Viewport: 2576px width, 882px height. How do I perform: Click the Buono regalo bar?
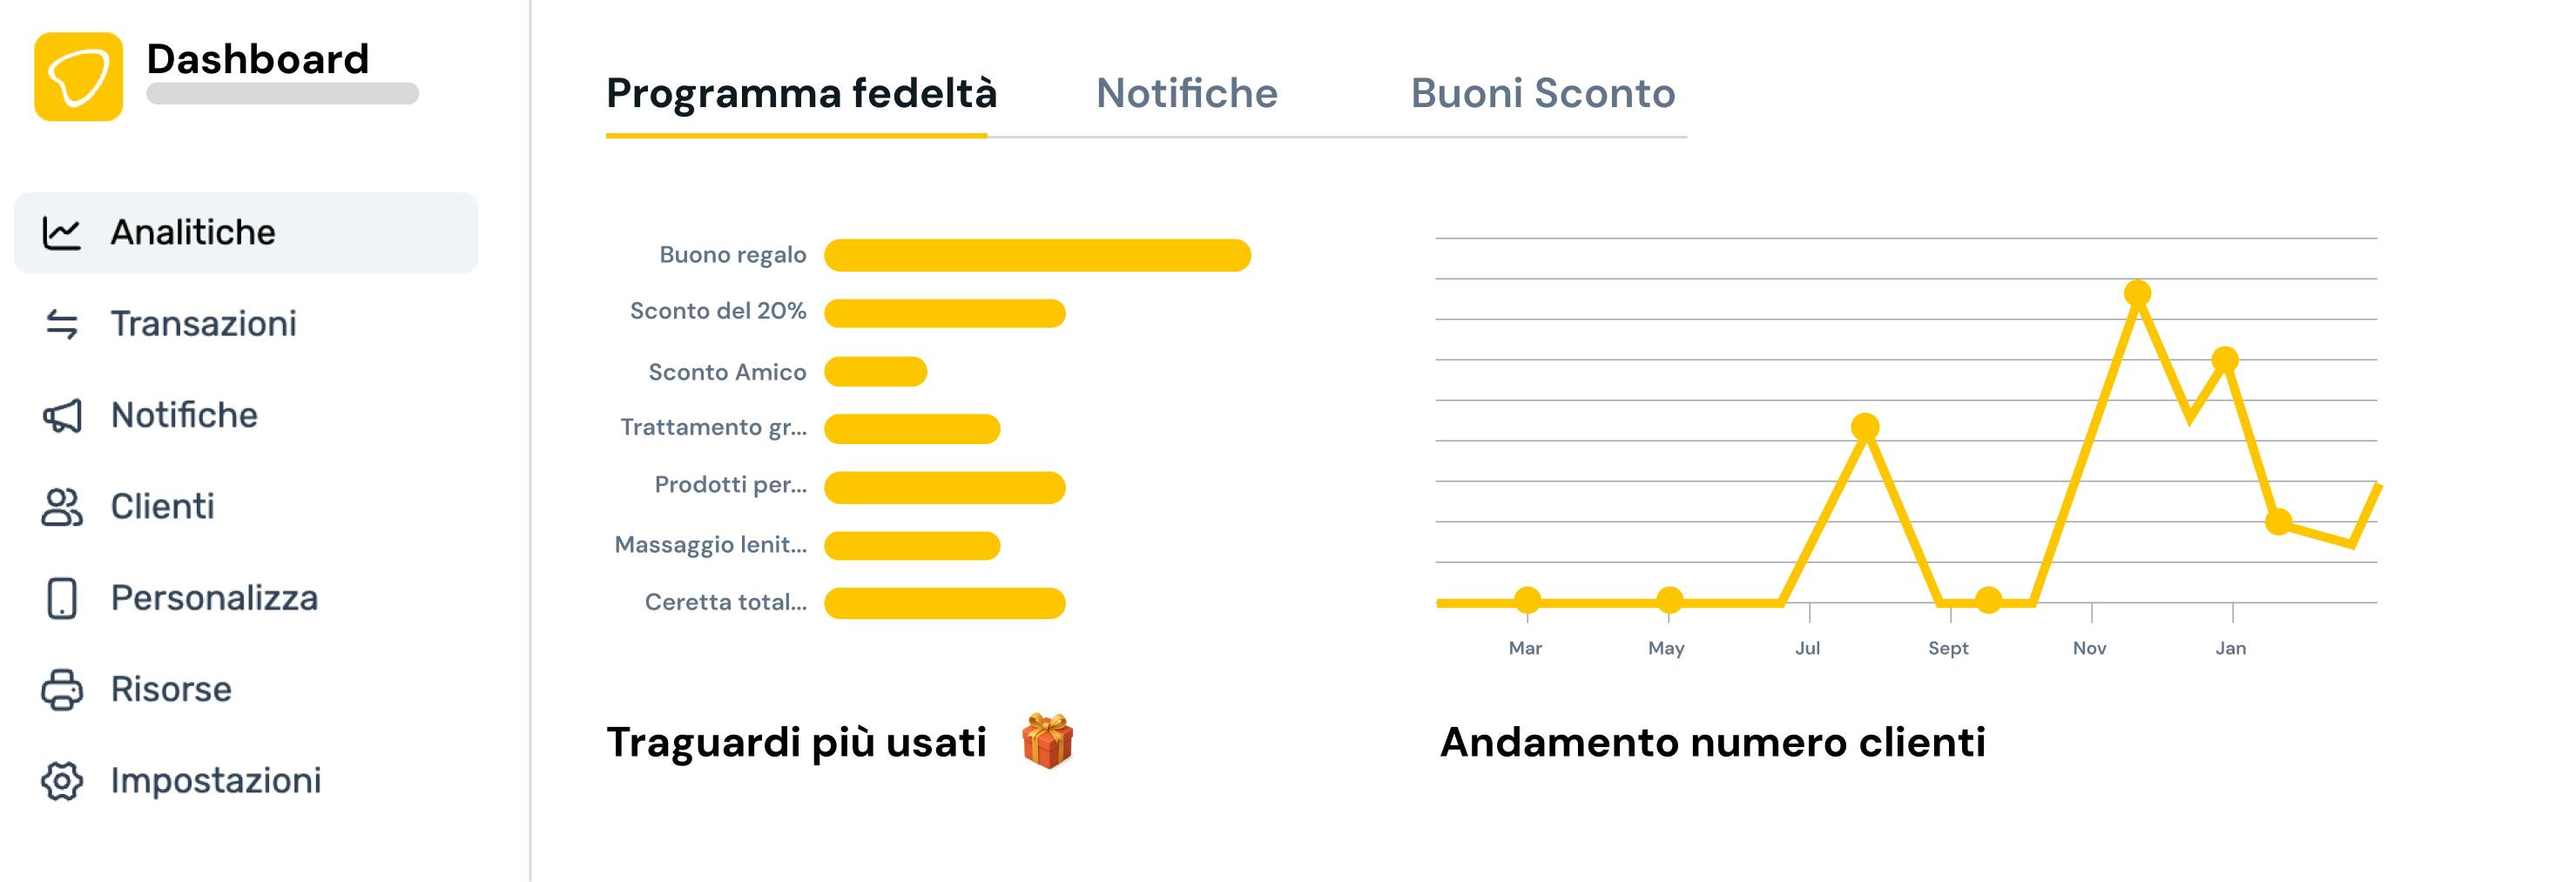(x=1037, y=255)
